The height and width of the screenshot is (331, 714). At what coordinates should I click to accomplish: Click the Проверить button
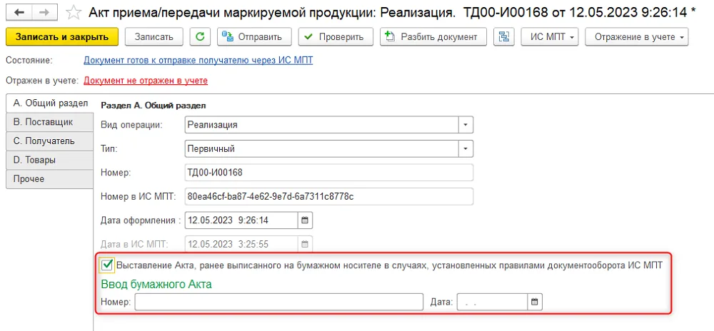pyautogui.click(x=336, y=37)
